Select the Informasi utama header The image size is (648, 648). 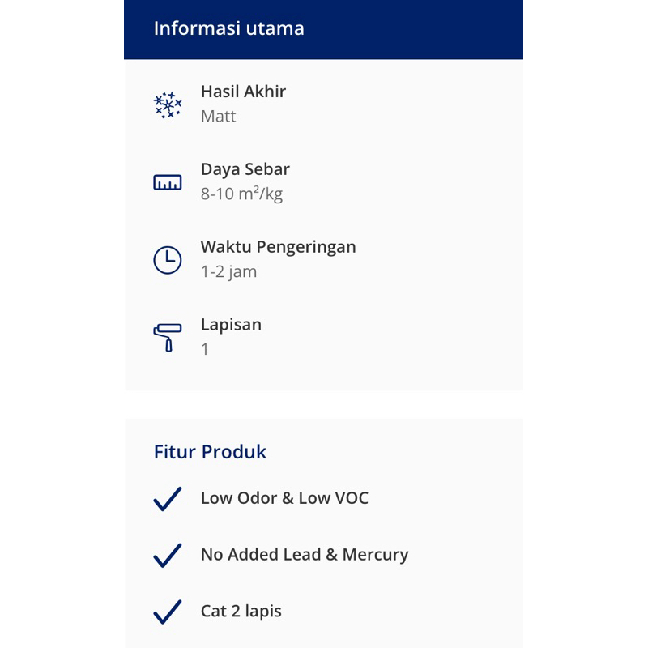tap(229, 28)
